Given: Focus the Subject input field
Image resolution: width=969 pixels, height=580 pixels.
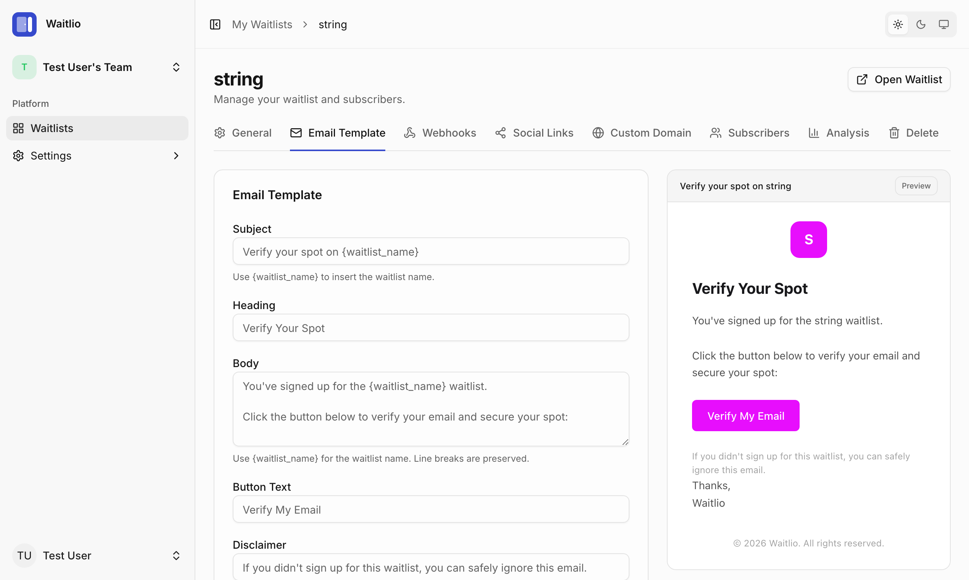Looking at the screenshot, I should (x=431, y=251).
